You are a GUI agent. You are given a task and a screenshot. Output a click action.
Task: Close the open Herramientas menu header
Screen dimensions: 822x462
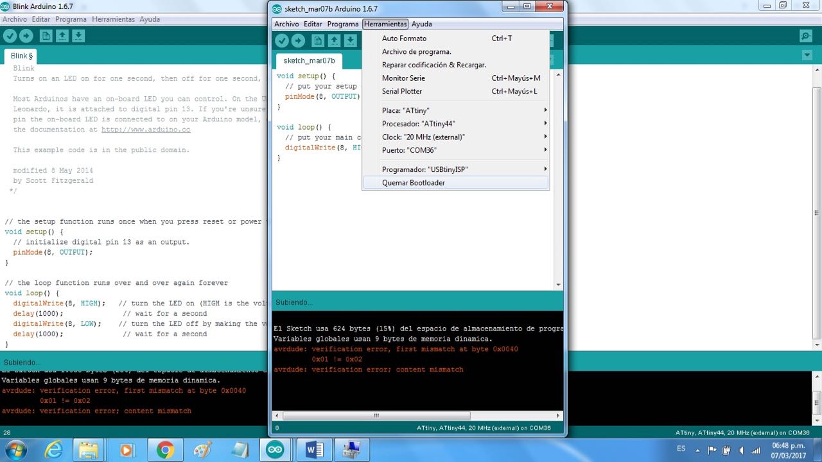point(385,24)
